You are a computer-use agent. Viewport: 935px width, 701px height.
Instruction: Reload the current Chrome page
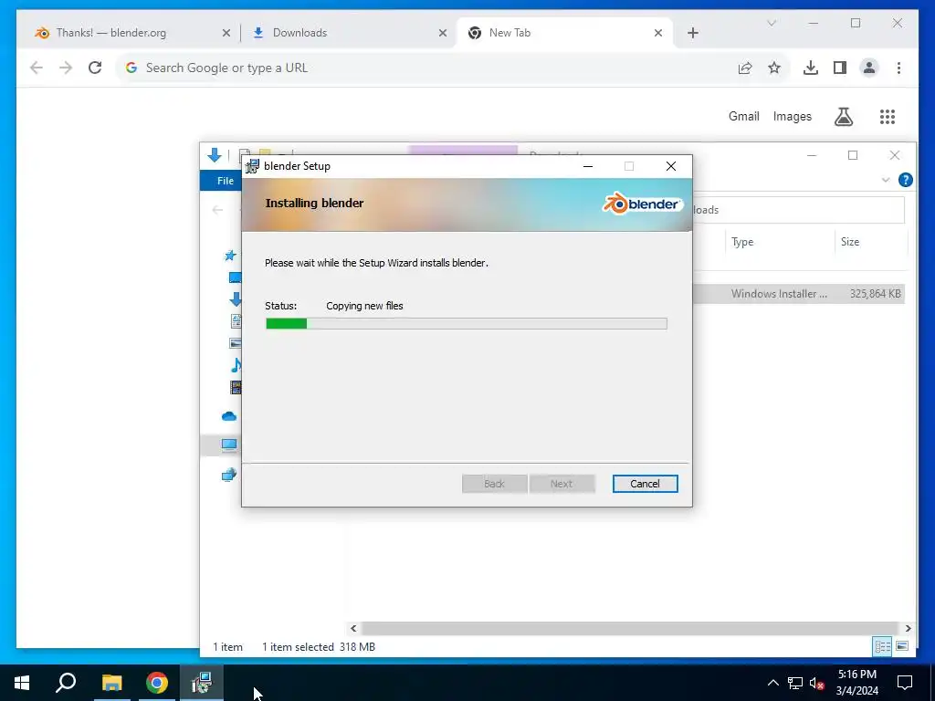click(95, 68)
